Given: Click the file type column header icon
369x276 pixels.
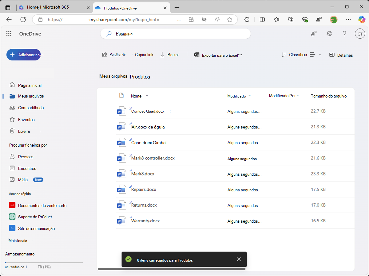Looking at the screenshot, I should pos(121,95).
